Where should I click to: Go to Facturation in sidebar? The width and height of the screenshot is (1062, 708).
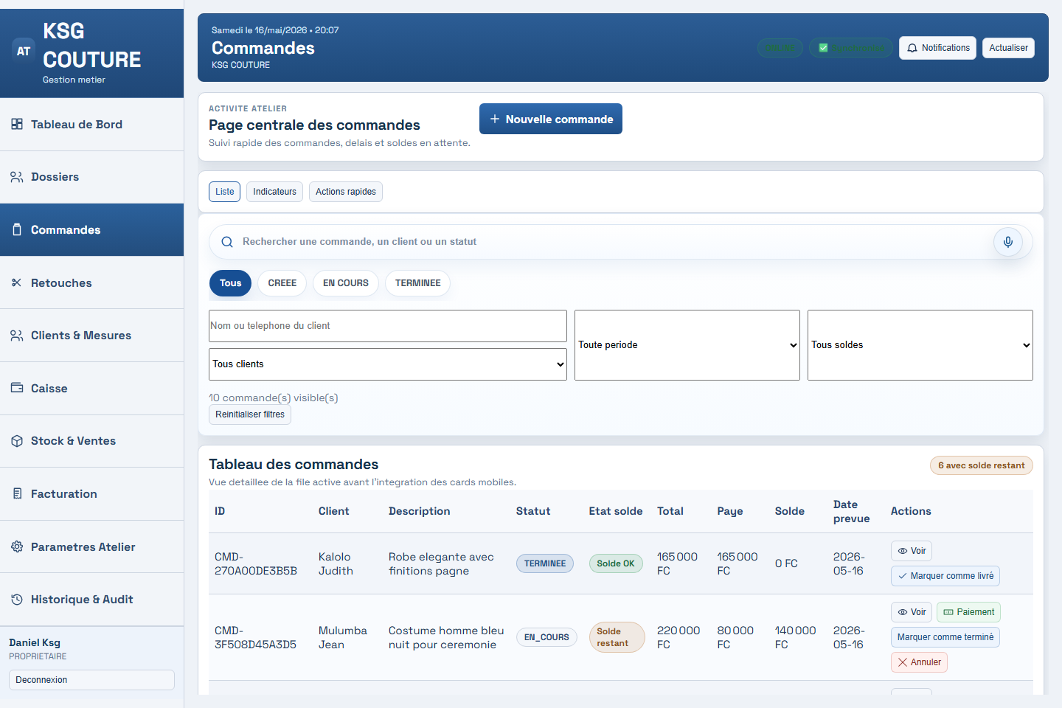[91, 494]
